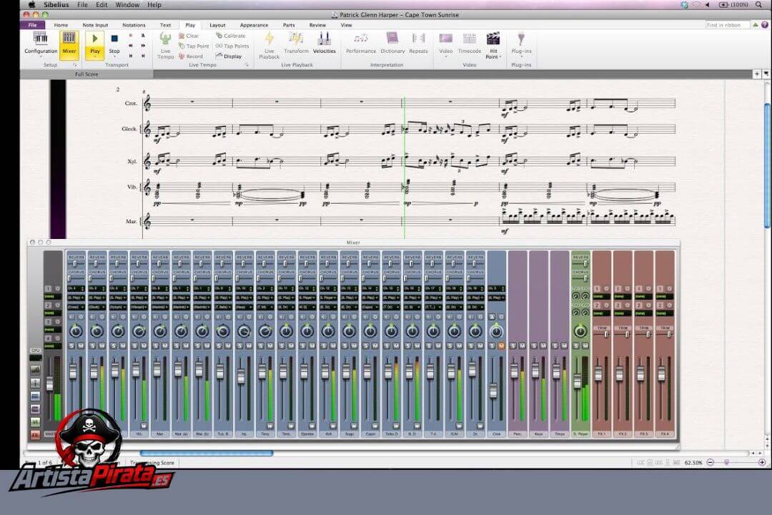Toggle purple group strips button in mixer sidebar

point(35,409)
